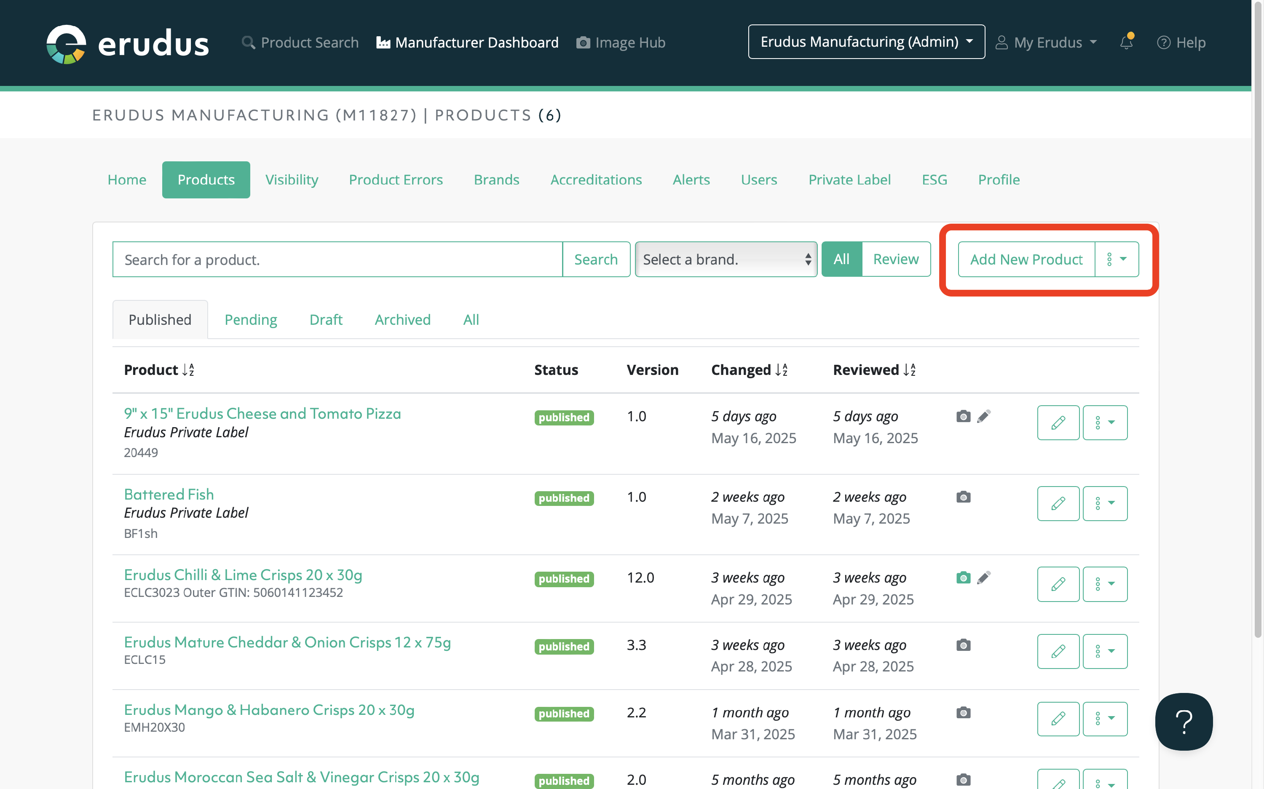Sort by Product column sort icon
The height and width of the screenshot is (789, 1264).
188,370
